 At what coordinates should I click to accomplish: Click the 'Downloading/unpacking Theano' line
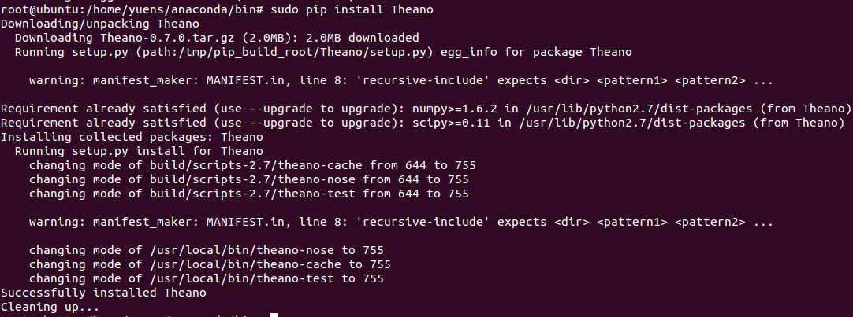tap(100, 24)
